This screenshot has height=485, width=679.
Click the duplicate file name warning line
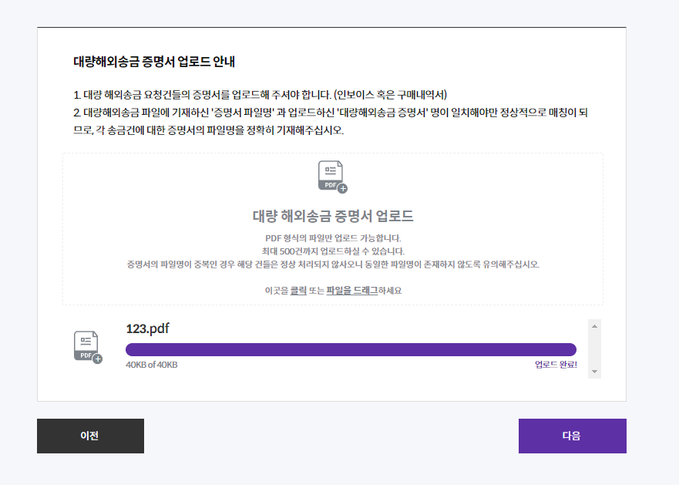pos(333,264)
